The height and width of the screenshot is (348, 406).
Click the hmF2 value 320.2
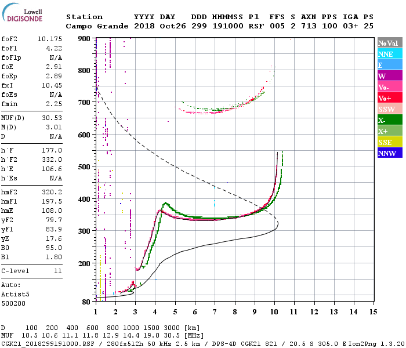(52, 192)
